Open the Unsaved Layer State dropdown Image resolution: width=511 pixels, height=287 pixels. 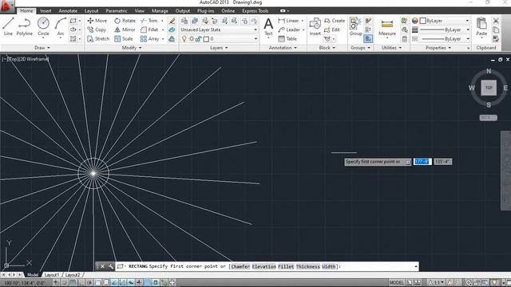pos(219,29)
